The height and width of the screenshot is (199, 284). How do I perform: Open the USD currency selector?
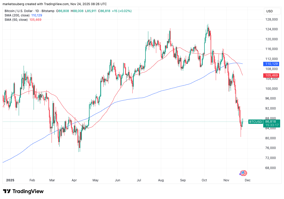(x=272, y=11)
